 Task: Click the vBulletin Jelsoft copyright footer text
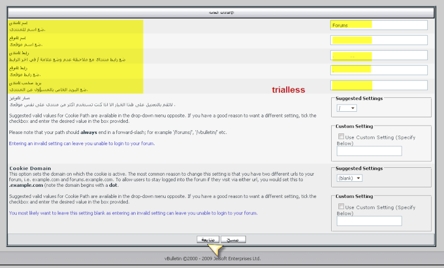pos(212,259)
